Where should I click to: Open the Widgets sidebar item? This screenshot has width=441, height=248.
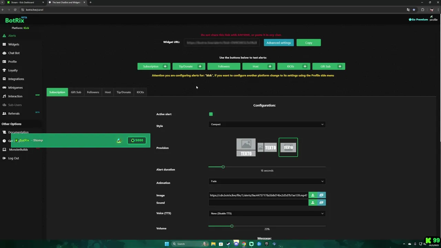coord(14,44)
